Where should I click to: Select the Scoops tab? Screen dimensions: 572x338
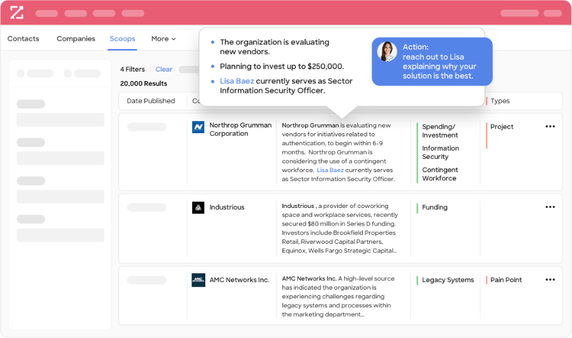tap(122, 39)
